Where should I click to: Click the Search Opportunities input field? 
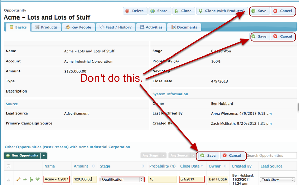tap(269, 155)
